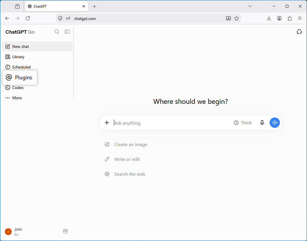Screen dimensions: 307x241
Task: Click the pencil icon beside Write or edit
Action: click(x=107, y=159)
